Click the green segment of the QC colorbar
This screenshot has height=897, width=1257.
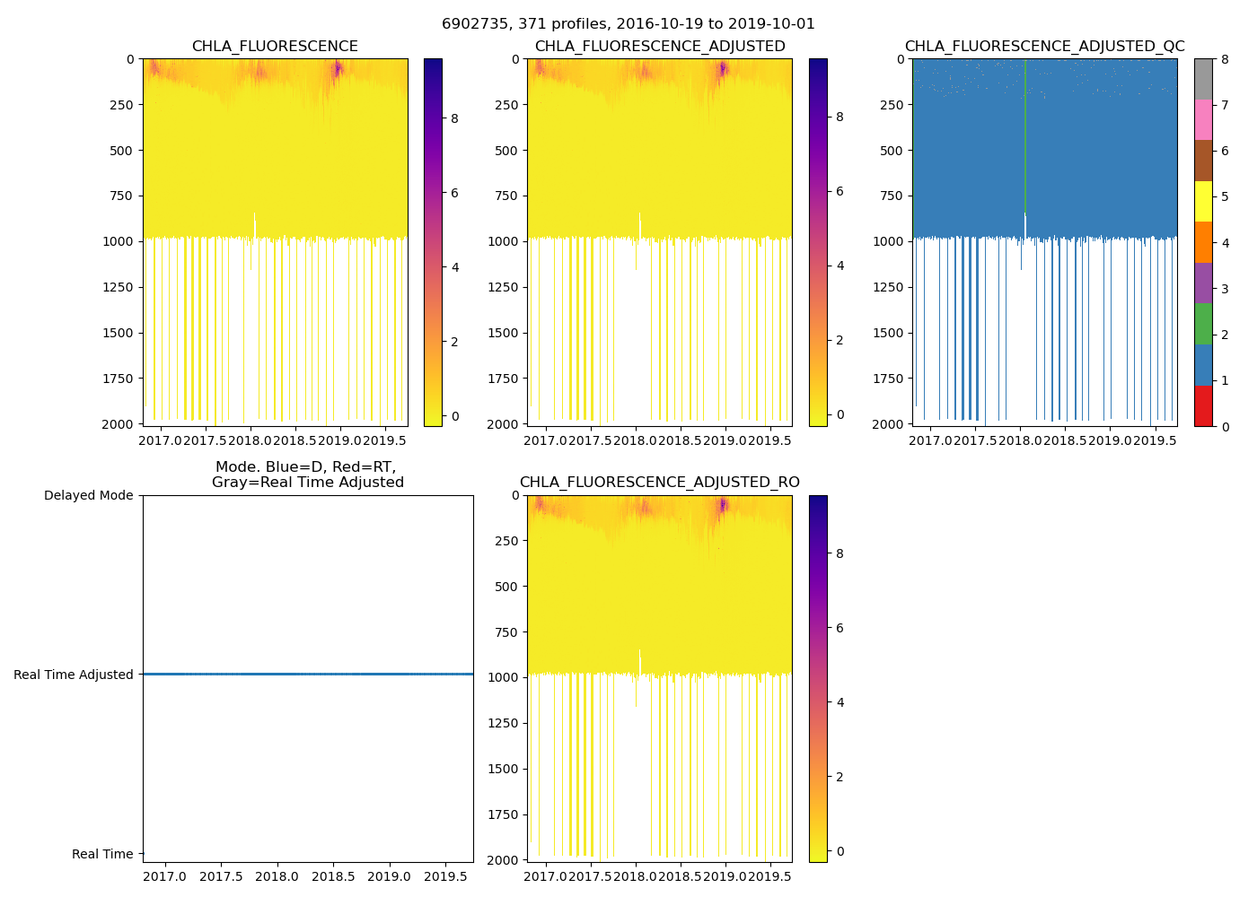[1203, 324]
